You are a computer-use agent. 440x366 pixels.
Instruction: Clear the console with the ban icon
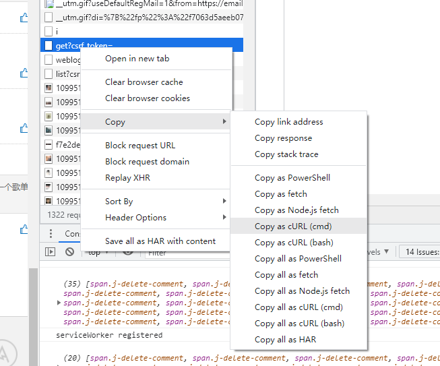pyautogui.click(x=69, y=251)
